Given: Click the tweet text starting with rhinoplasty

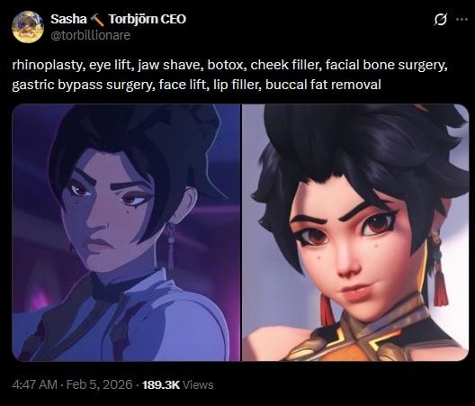Looking at the screenshot, I should click(229, 75).
